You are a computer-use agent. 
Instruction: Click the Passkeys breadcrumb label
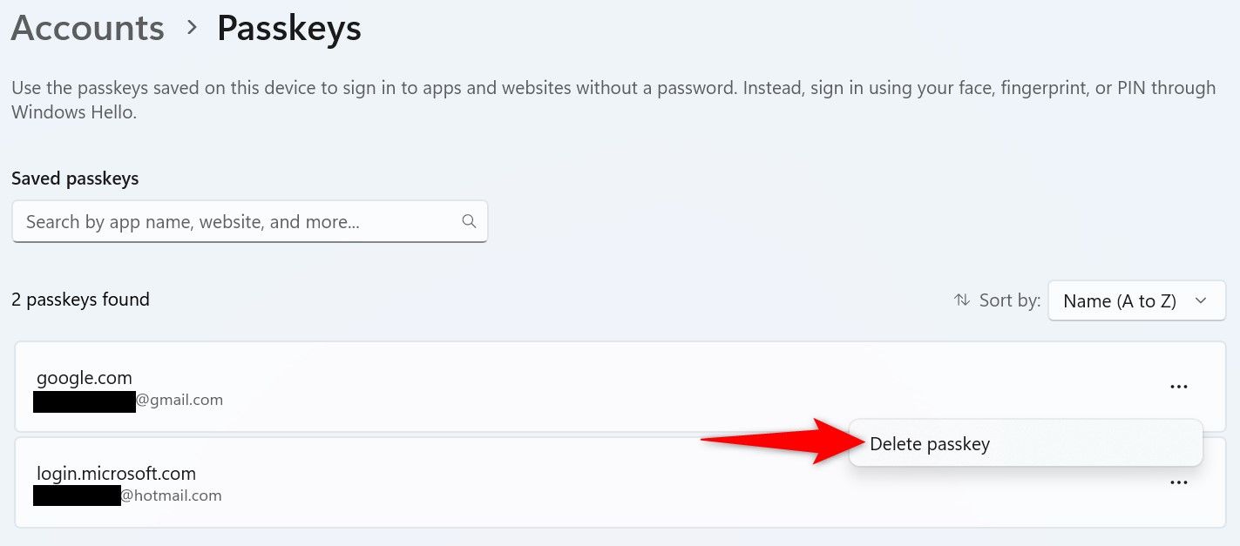(288, 28)
